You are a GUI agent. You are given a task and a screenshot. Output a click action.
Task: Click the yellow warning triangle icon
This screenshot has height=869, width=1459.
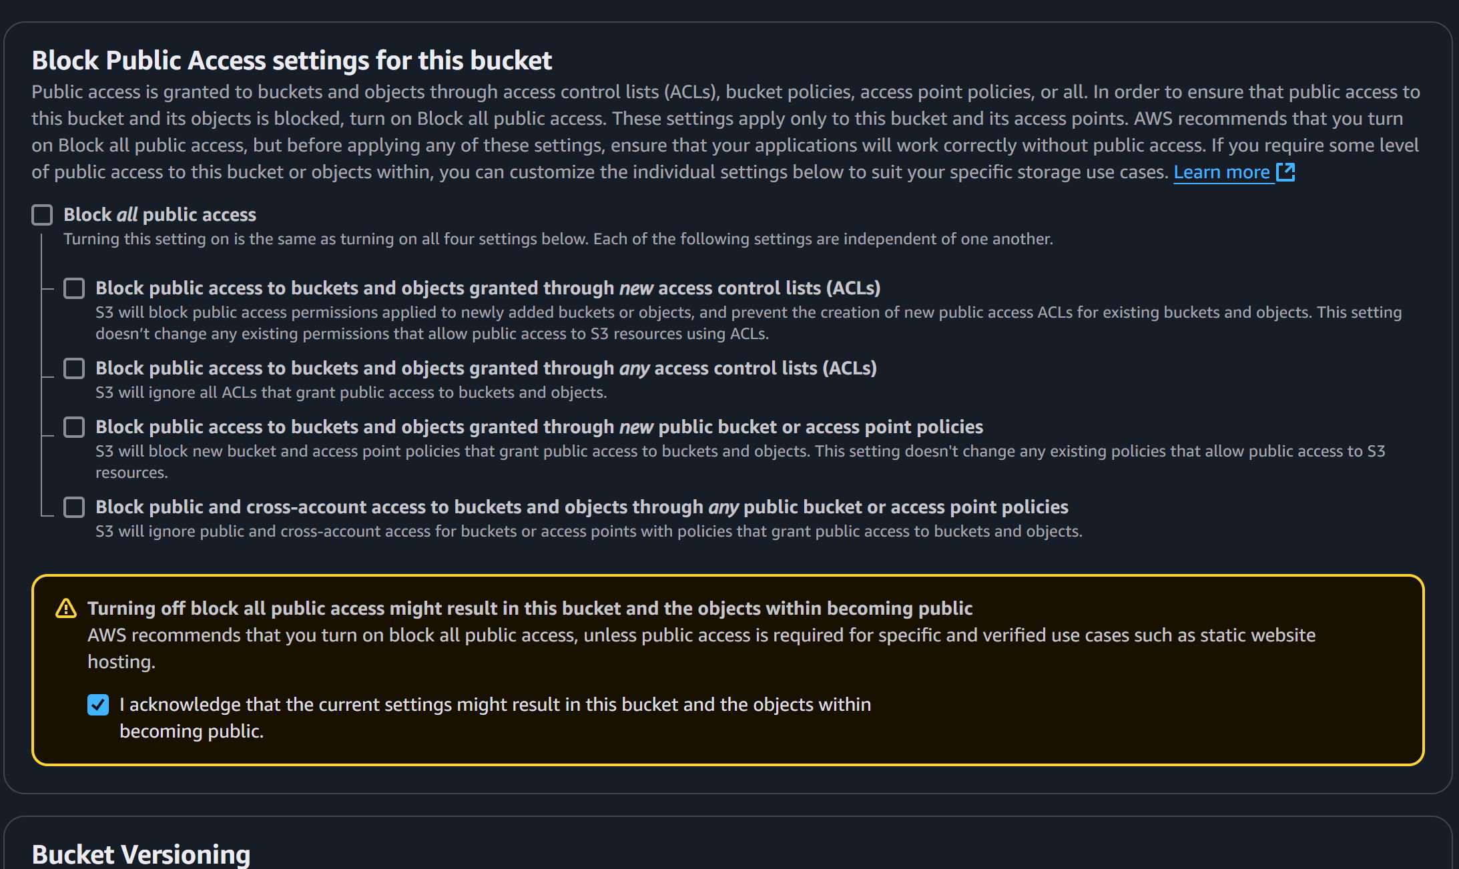tap(66, 609)
